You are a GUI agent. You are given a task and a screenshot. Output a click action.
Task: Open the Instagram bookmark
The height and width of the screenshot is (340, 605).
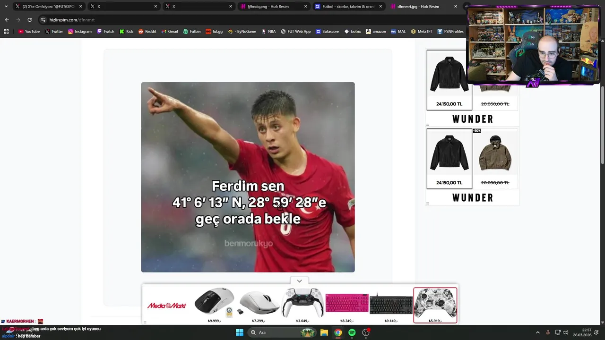pyautogui.click(x=80, y=32)
